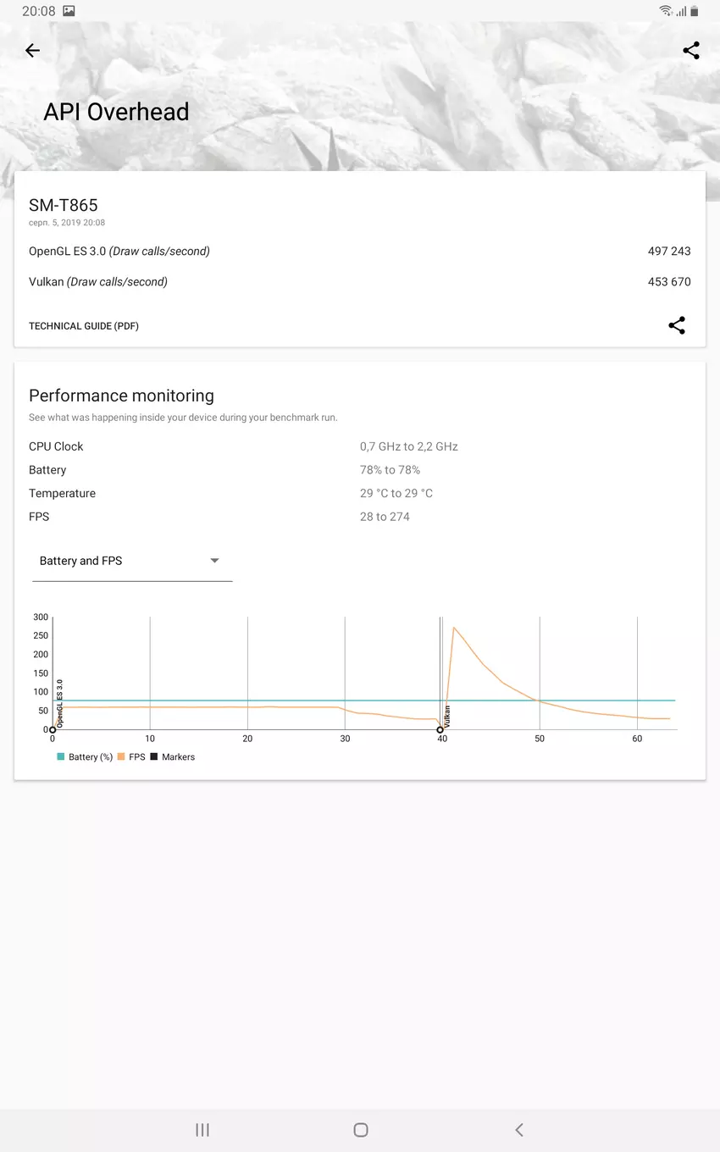Image resolution: width=720 pixels, height=1152 pixels.
Task: Toggle the Markers legend entry
Action: coord(173,757)
